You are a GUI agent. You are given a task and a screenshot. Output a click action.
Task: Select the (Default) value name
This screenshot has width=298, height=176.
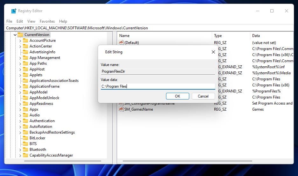[132, 43]
